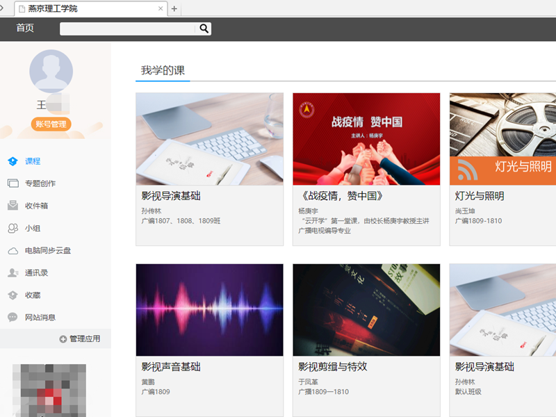
Task: Open the 通讯录 contacts icon
Action: (x=13, y=273)
